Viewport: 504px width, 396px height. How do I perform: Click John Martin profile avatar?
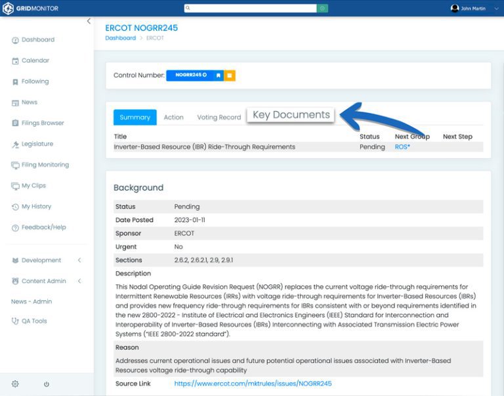(455, 9)
